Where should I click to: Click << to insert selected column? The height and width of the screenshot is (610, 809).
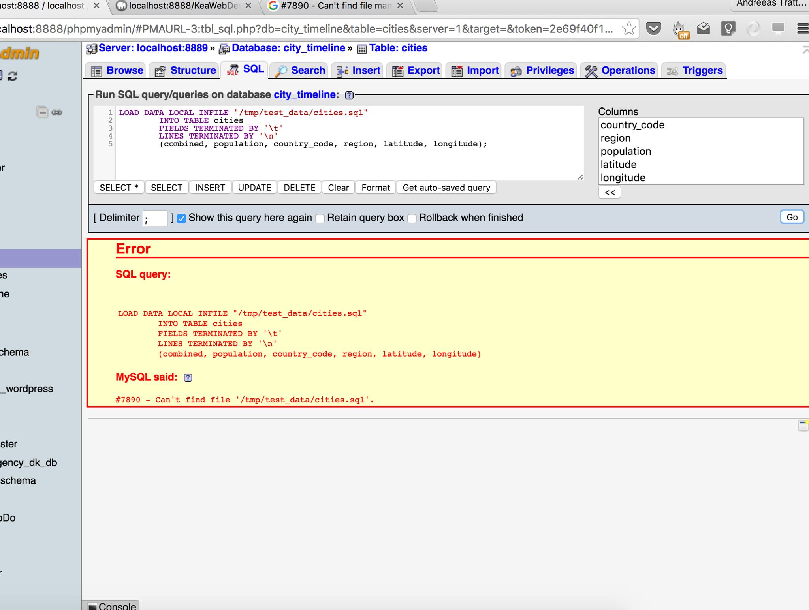[x=609, y=192]
